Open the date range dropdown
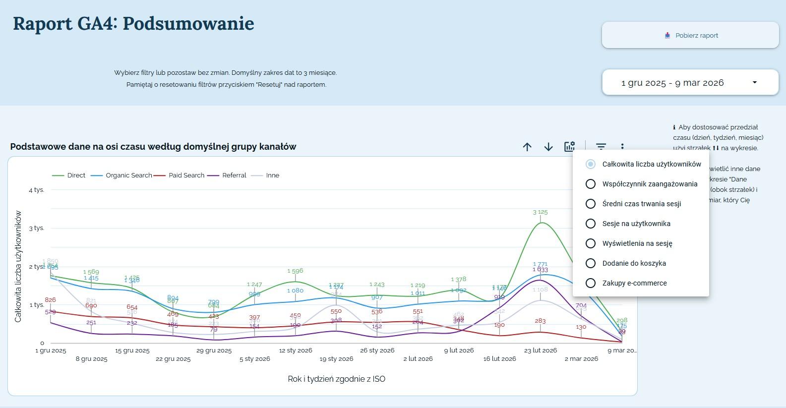The width and height of the screenshot is (786, 408). click(672, 83)
